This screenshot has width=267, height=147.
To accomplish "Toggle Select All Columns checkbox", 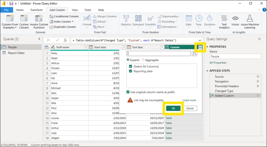I will 131,67.
